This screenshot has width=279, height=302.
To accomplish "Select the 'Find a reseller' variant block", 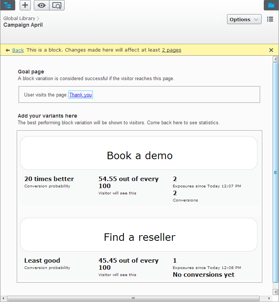I will (x=139, y=234).
